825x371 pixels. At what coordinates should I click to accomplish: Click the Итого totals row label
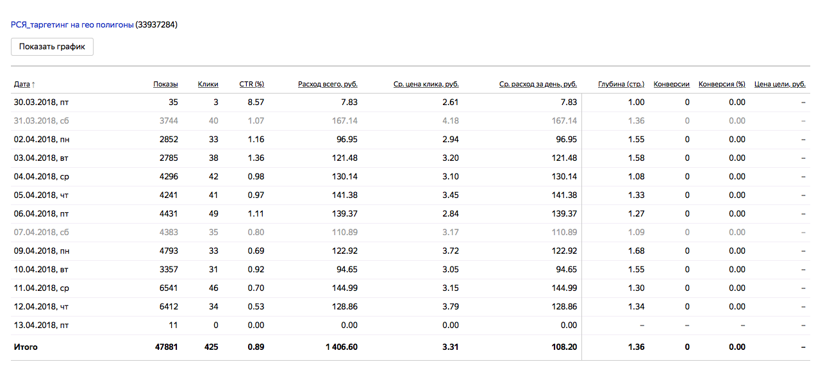click(26, 347)
